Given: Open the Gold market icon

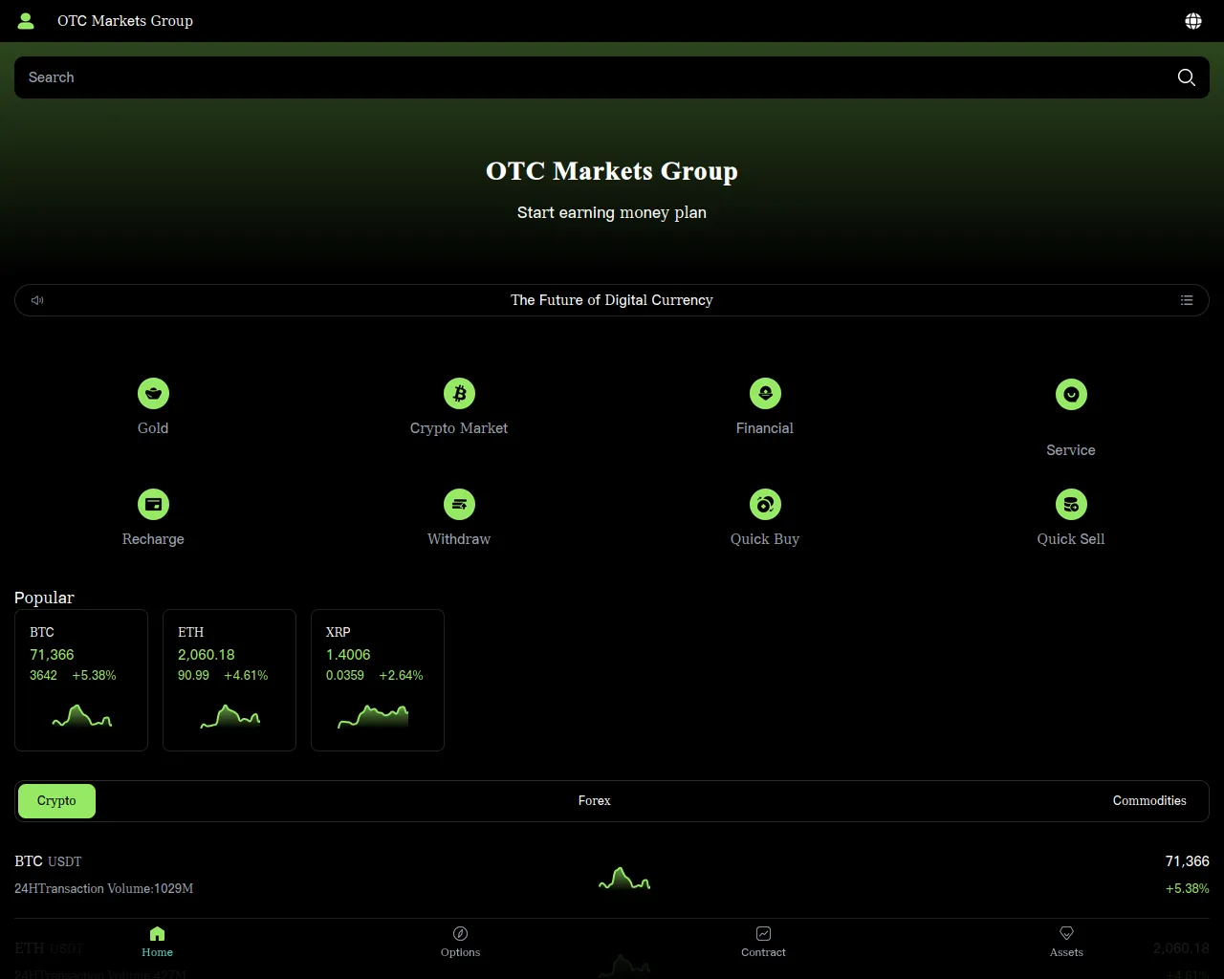Looking at the screenshot, I should (153, 394).
